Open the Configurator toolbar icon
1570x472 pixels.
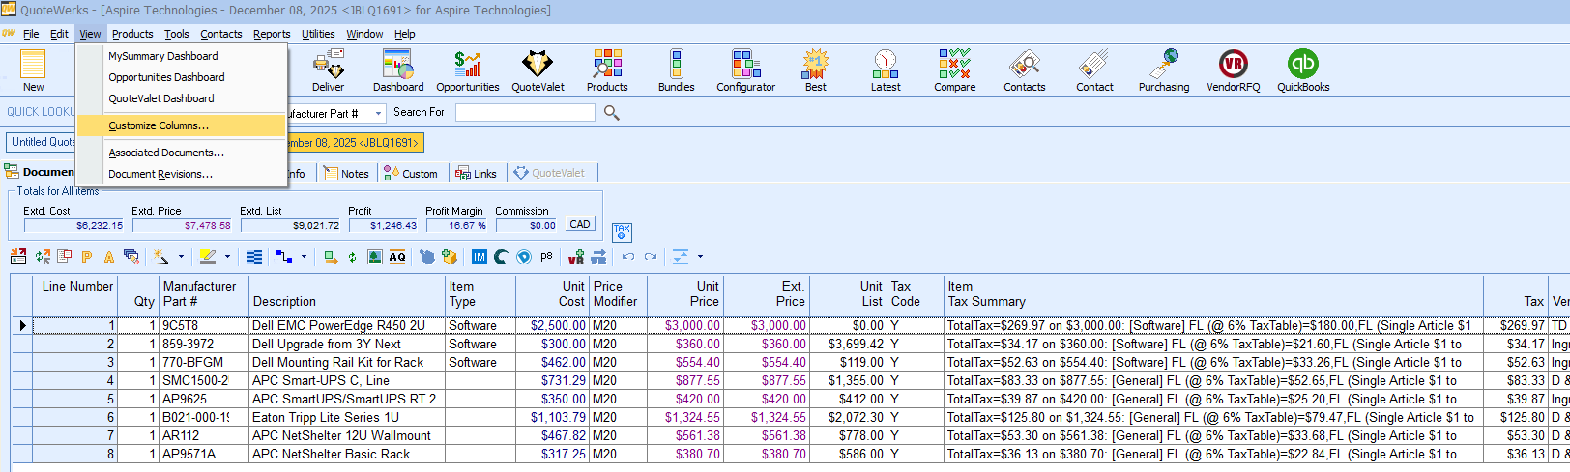(x=745, y=70)
